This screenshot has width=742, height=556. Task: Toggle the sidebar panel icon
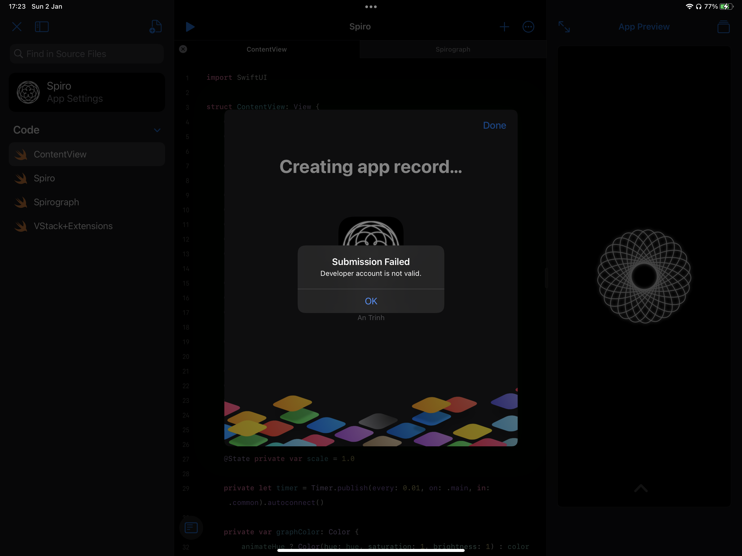pyautogui.click(x=42, y=27)
